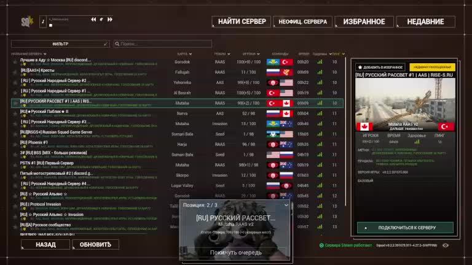Image resolution: width=472 pixels, height=265 pixels.
Task: Select '[RU] | Protocol Invasion' server row
Action: point(177,206)
